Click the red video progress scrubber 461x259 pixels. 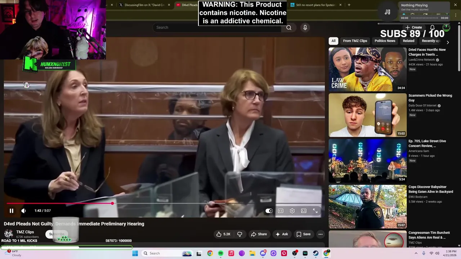pyautogui.click(x=112, y=204)
